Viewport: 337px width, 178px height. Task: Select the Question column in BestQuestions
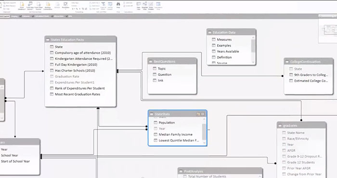(x=165, y=74)
